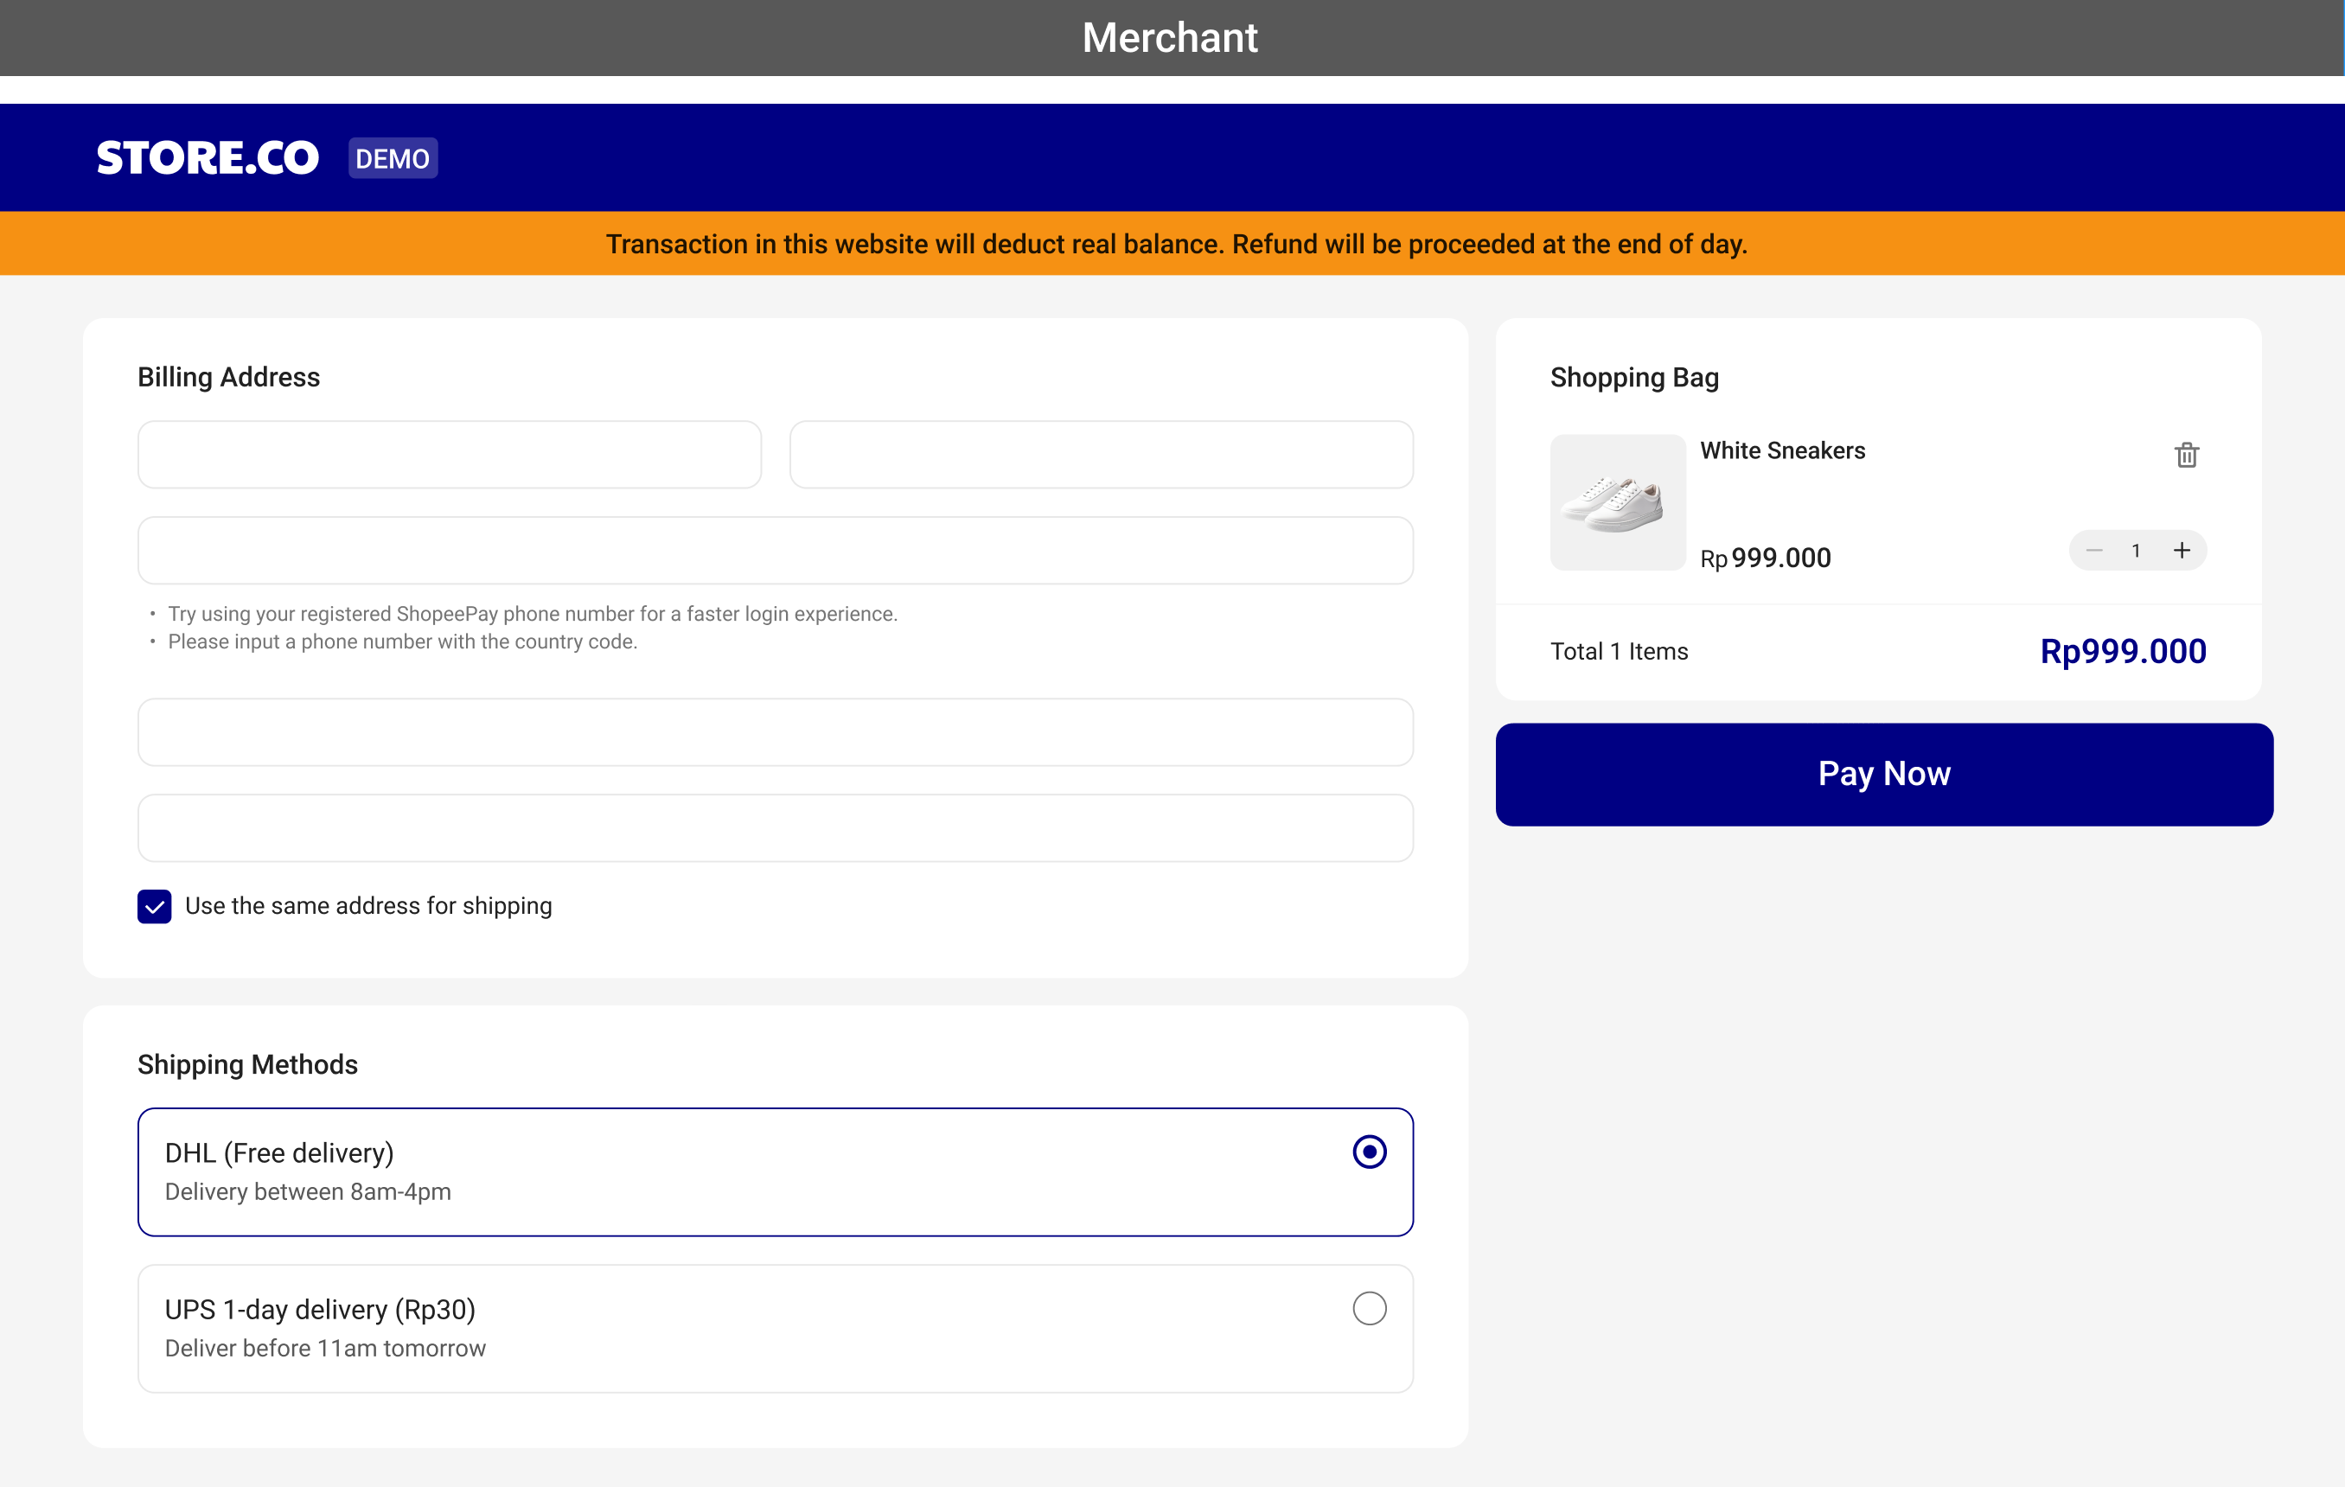Click the country code hint text
This screenshot has height=1487, width=2345.
click(402, 641)
